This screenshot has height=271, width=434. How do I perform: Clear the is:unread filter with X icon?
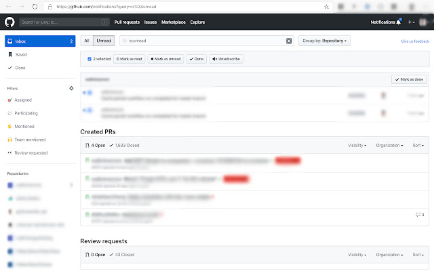[x=289, y=41]
